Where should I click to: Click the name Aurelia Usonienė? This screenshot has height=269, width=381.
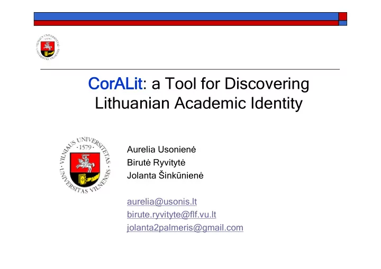point(161,150)
